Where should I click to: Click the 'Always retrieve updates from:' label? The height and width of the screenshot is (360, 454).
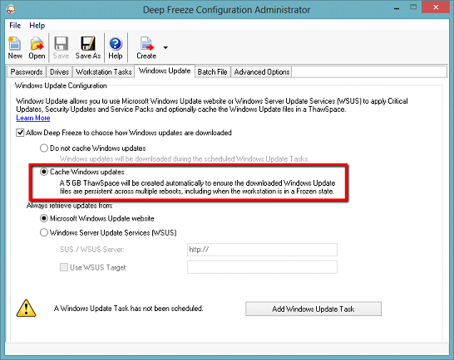pos(69,206)
